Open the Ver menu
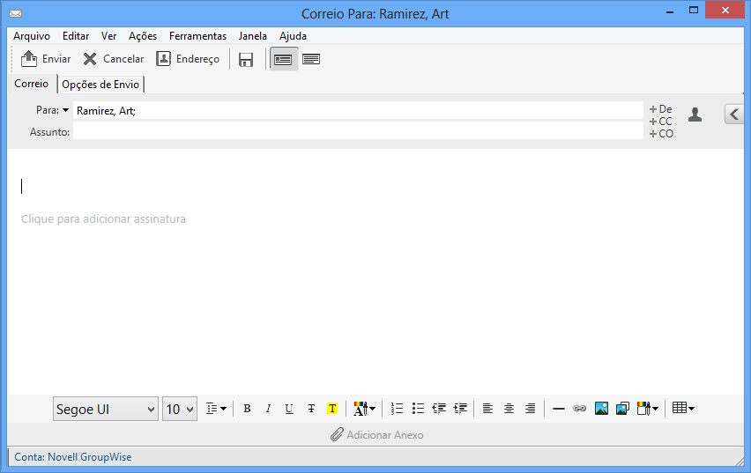This screenshot has width=751, height=473. point(108,36)
